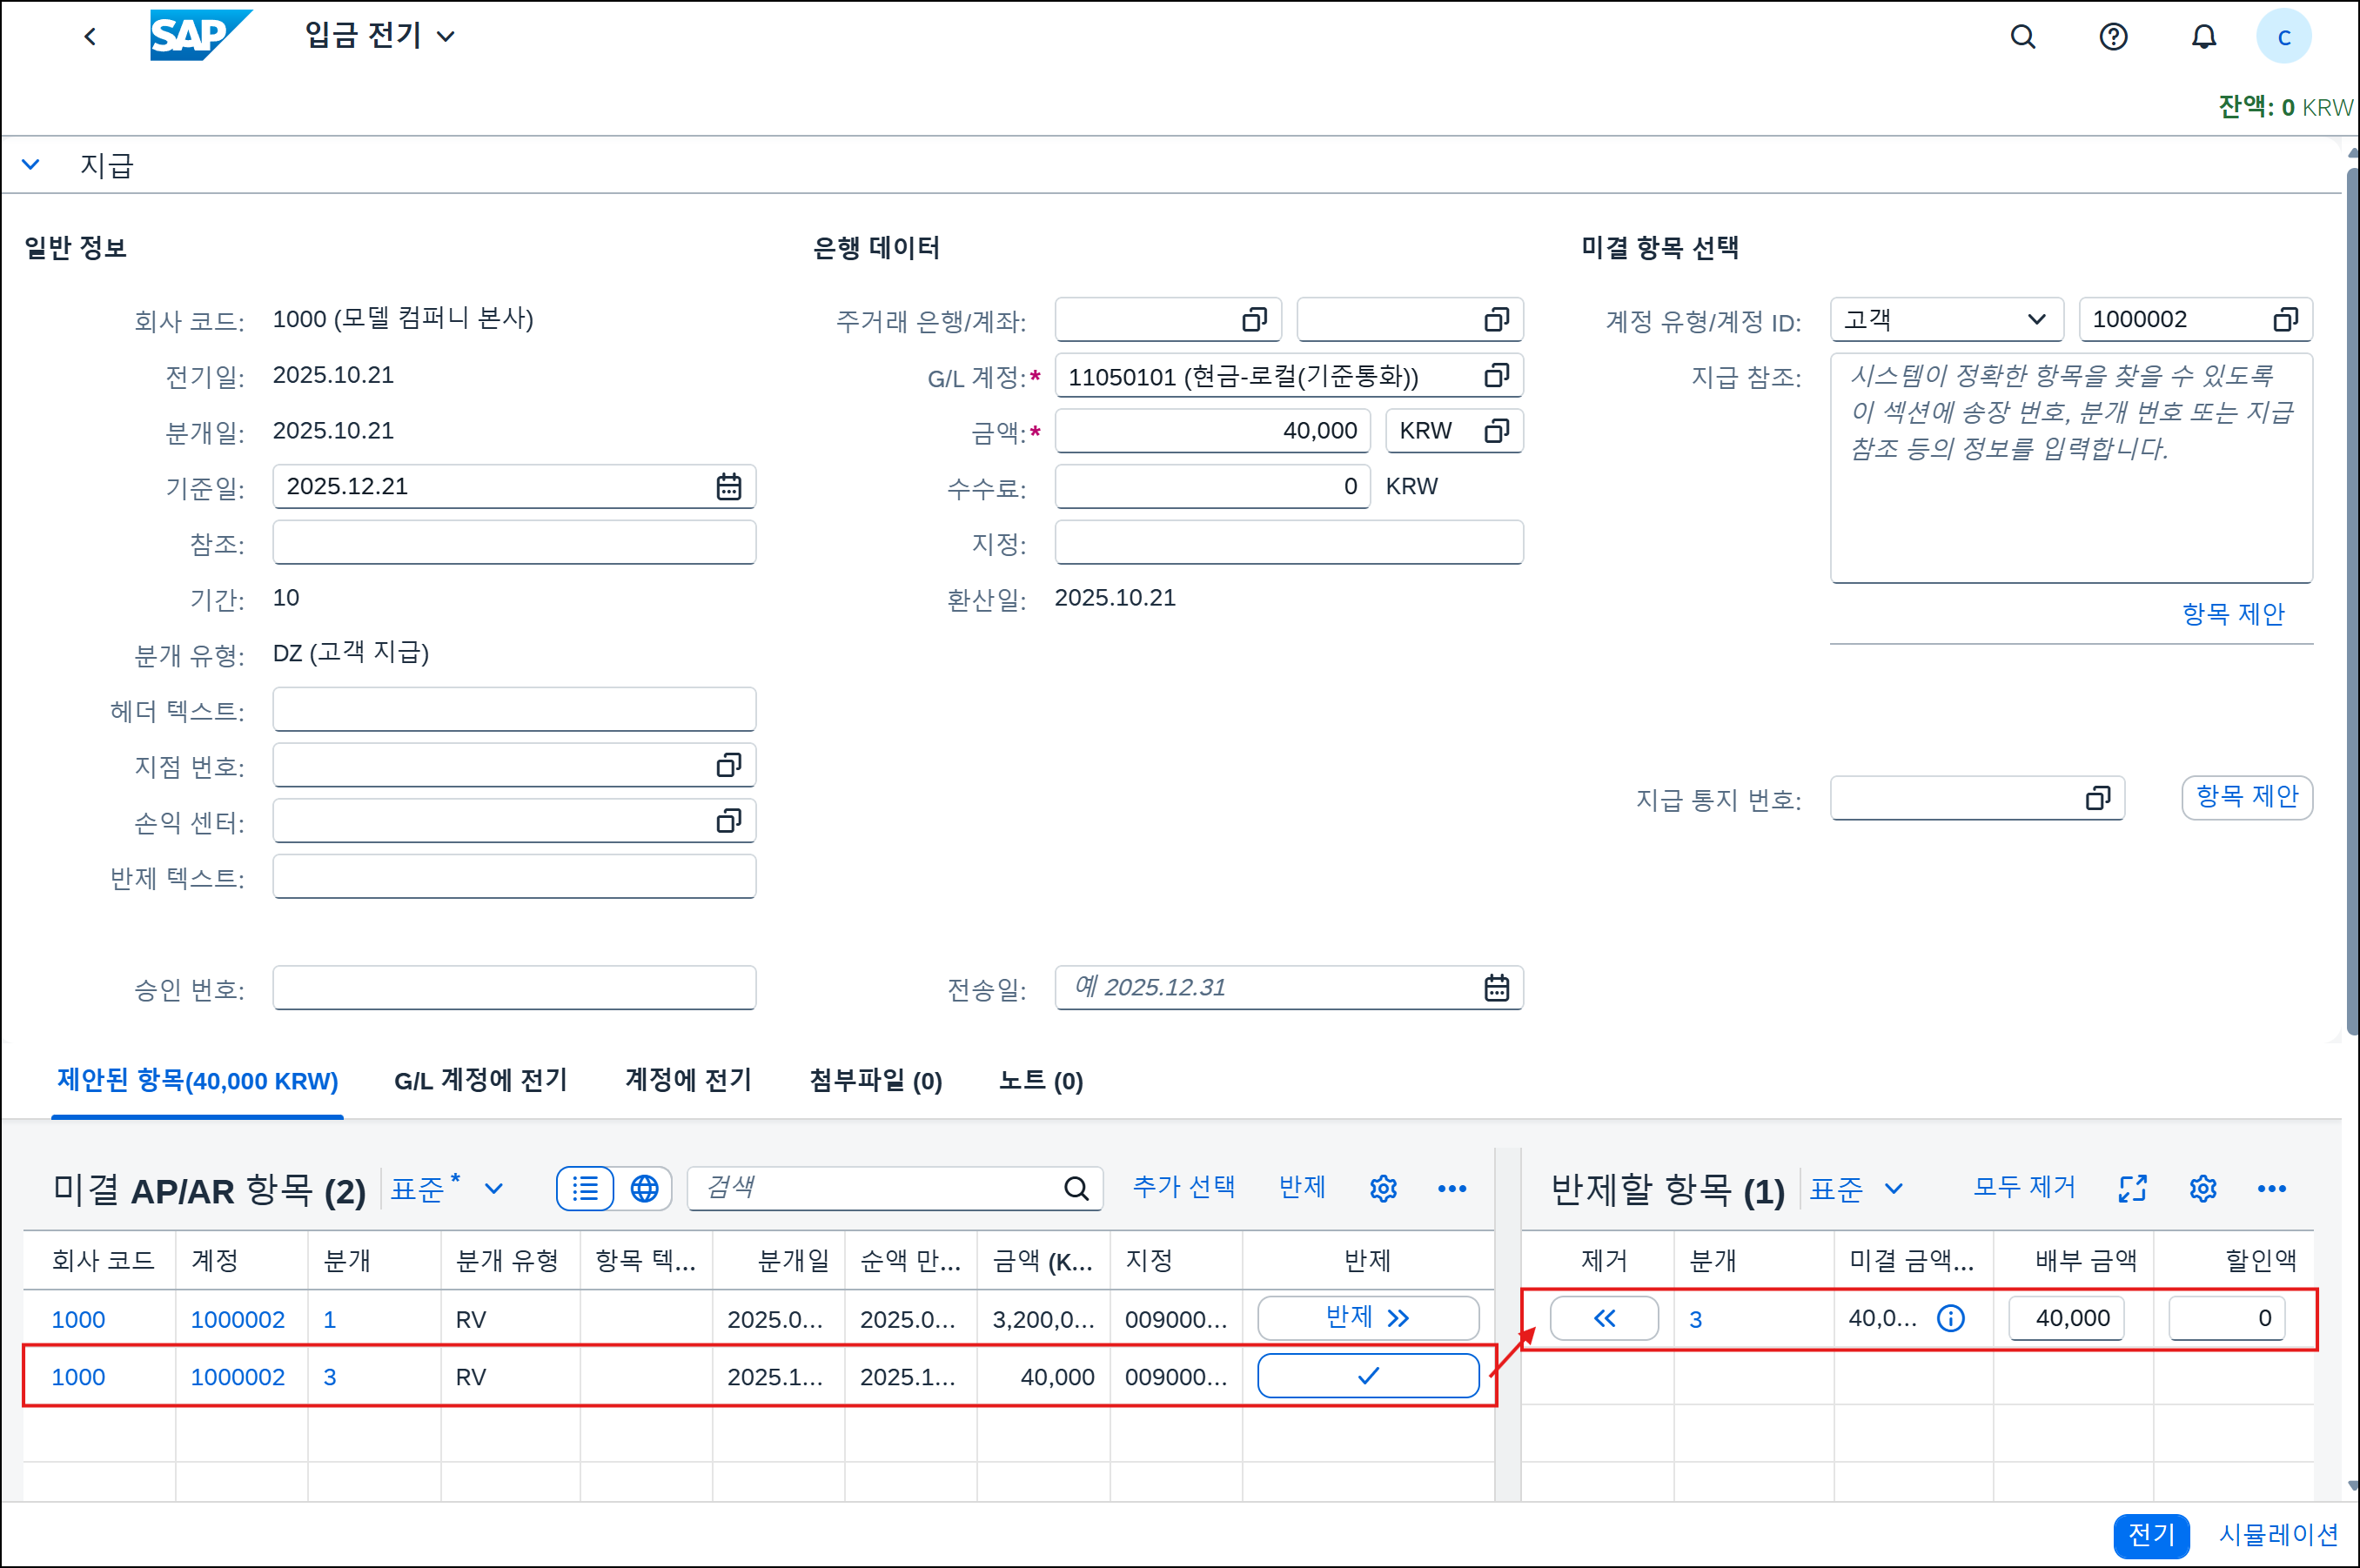Collapse the 지급 section chevron
This screenshot has width=2360, height=1568.
[31, 165]
